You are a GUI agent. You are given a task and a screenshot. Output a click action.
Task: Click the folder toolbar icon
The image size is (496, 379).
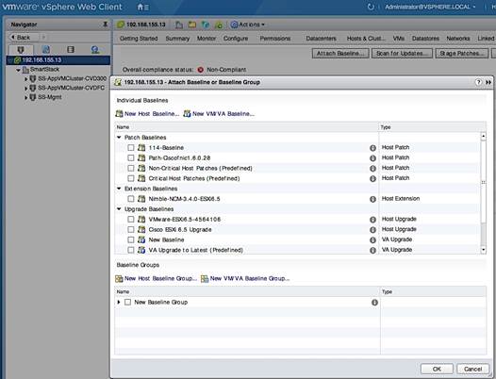[192, 25]
